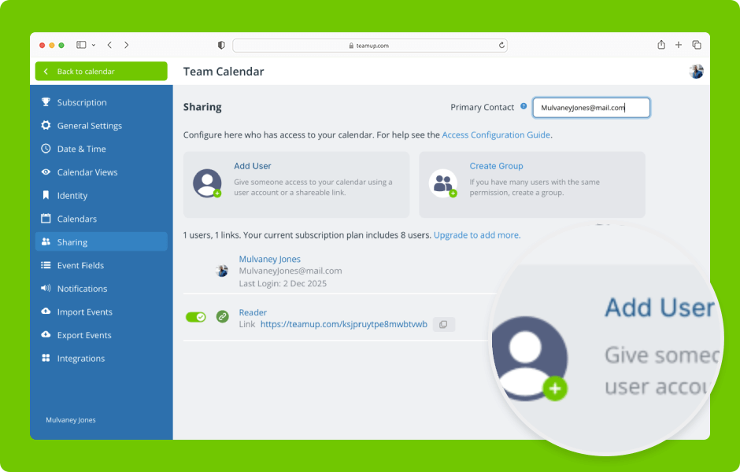Click the Date & Time clock icon
This screenshot has height=472, width=740.
coord(46,149)
